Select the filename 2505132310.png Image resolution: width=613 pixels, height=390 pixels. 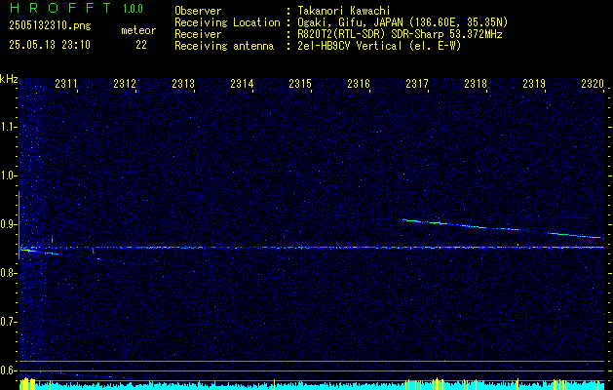[50, 25]
